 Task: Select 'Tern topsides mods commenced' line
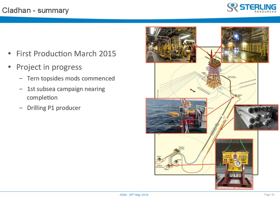point(71,78)
